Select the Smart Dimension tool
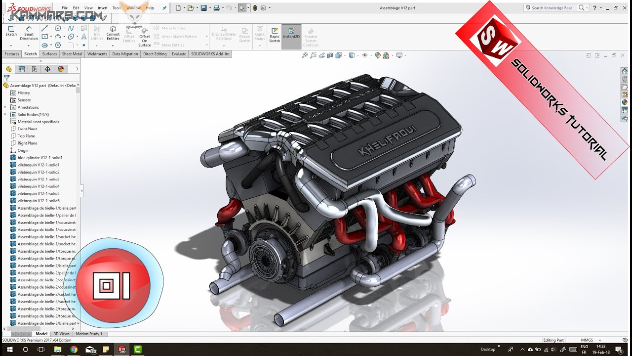 pos(29,34)
